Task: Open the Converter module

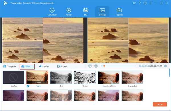Action: (52, 12)
